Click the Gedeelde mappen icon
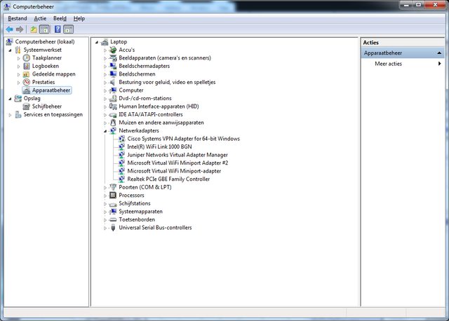This screenshot has height=321, width=449. click(x=27, y=74)
